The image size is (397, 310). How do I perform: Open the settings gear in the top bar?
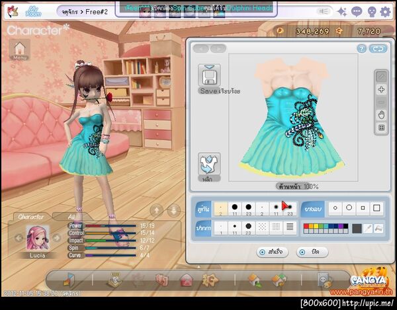pyautogui.click(x=385, y=12)
